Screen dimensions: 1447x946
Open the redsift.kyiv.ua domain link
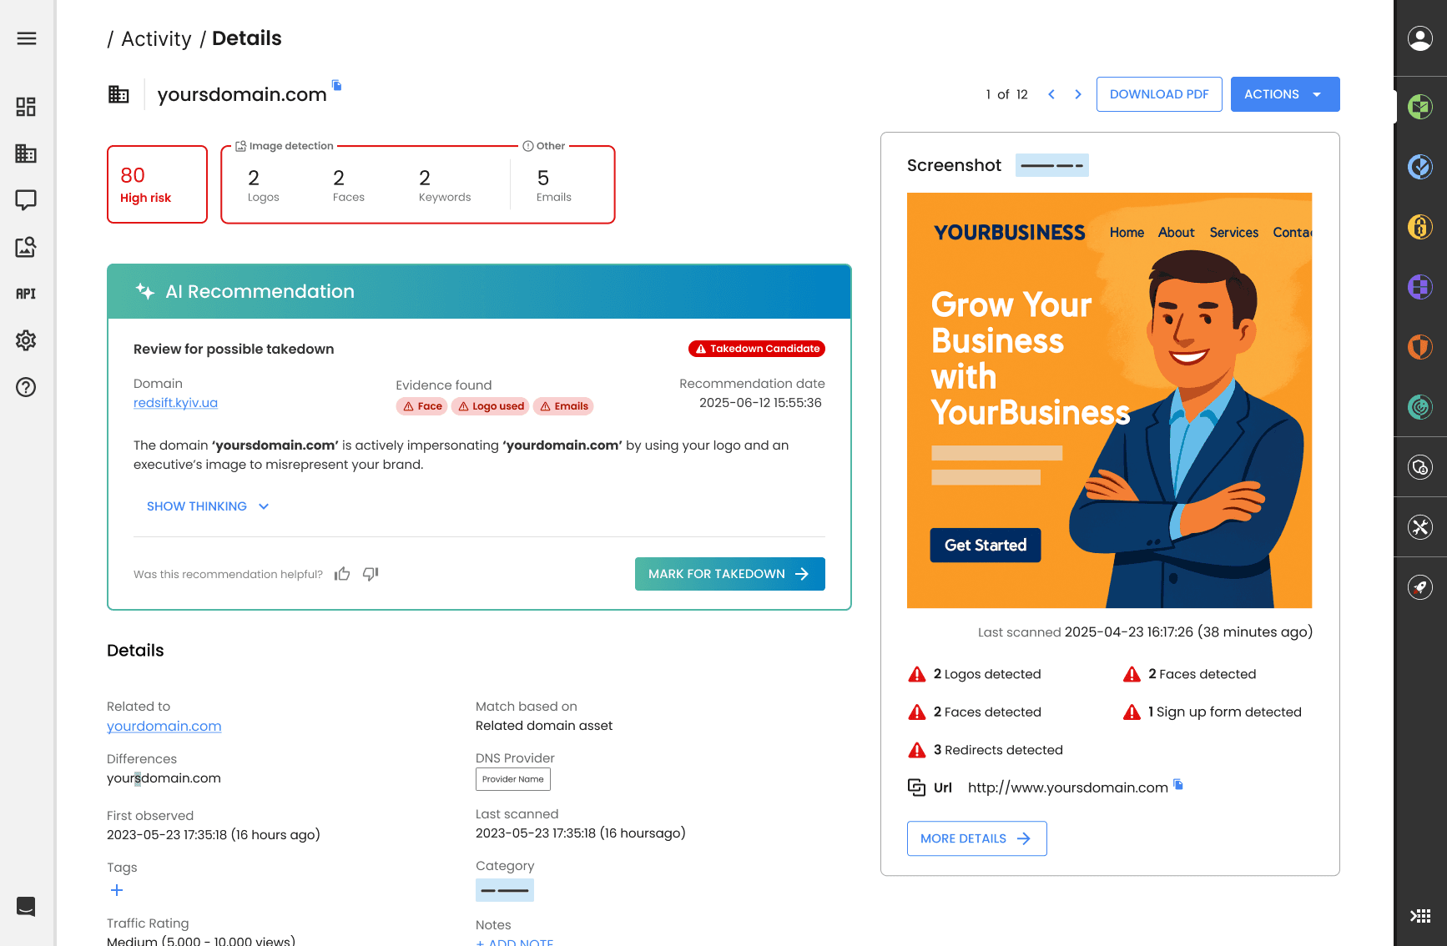tap(175, 402)
